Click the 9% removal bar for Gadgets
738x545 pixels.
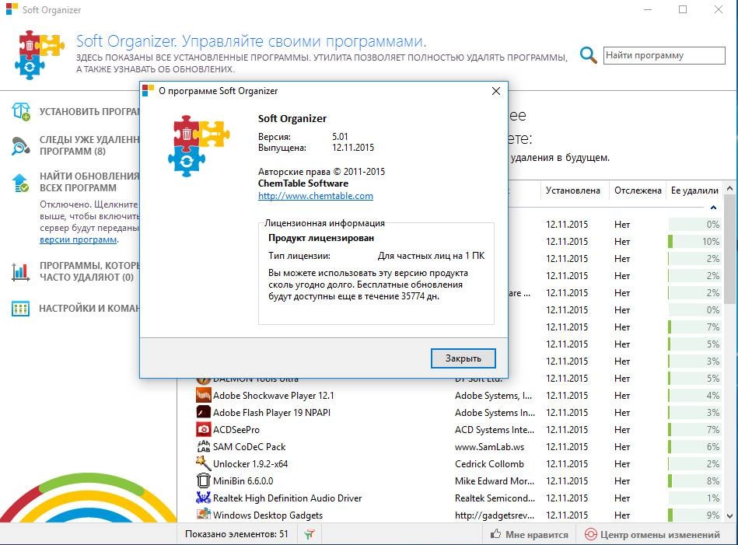click(x=694, y=515)
